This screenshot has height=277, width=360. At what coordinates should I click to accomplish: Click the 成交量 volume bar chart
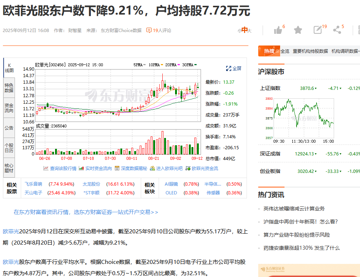[x=119, y=142]
